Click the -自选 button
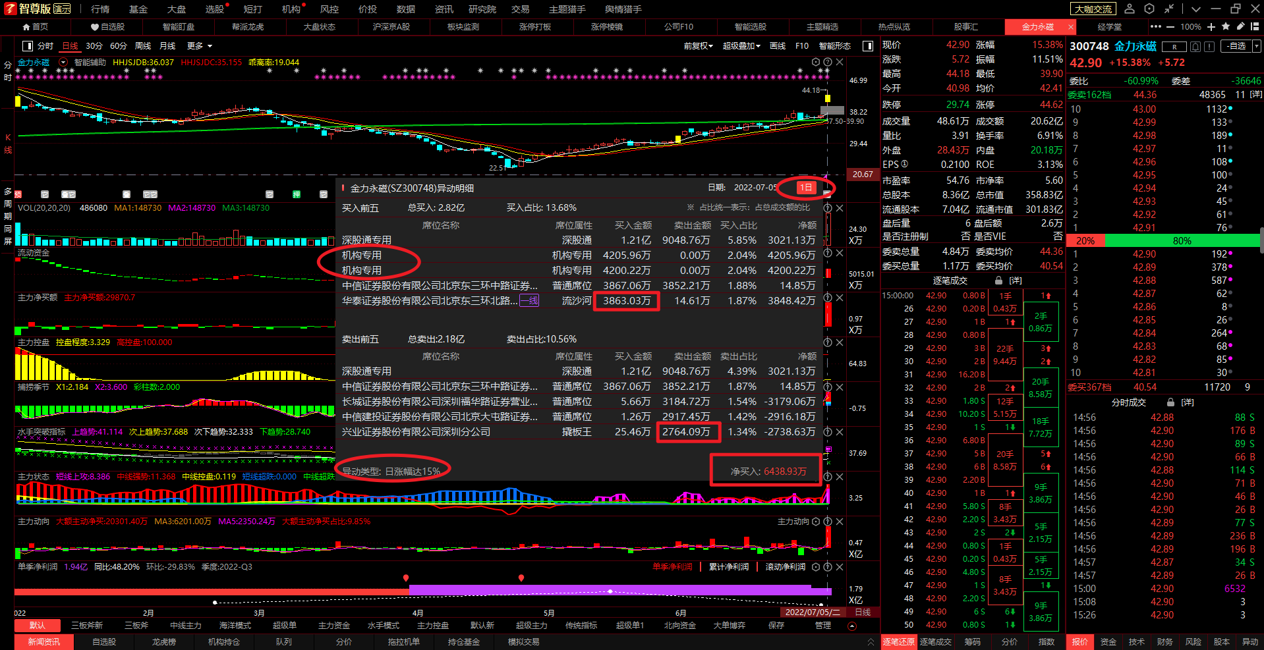The height and width of the screenshot is (650, 1264). [1236, 46]
